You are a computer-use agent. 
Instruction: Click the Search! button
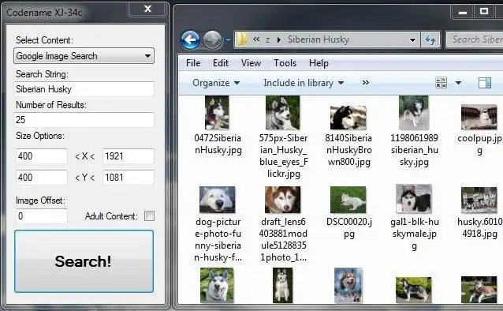(84, 261)
